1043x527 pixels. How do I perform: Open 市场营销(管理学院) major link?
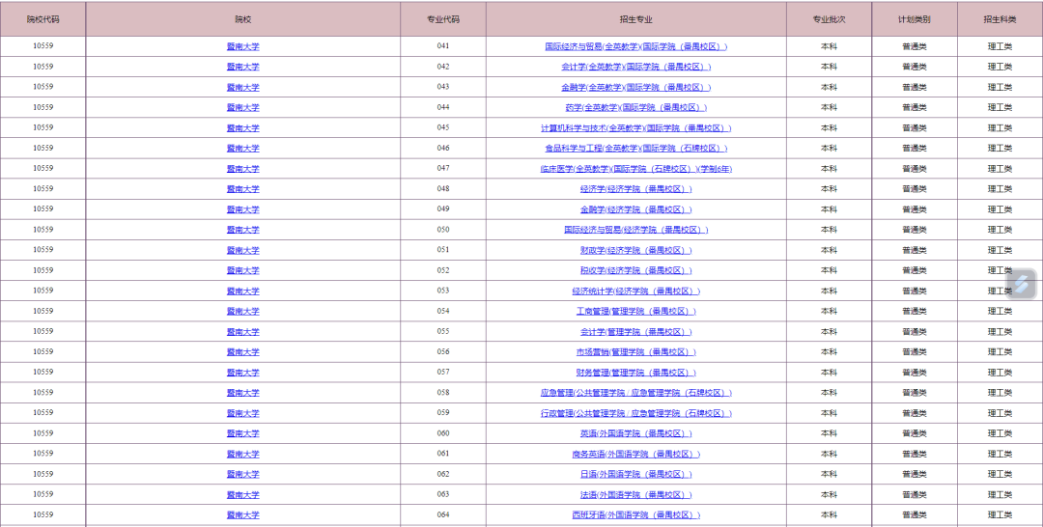[635, 352]
